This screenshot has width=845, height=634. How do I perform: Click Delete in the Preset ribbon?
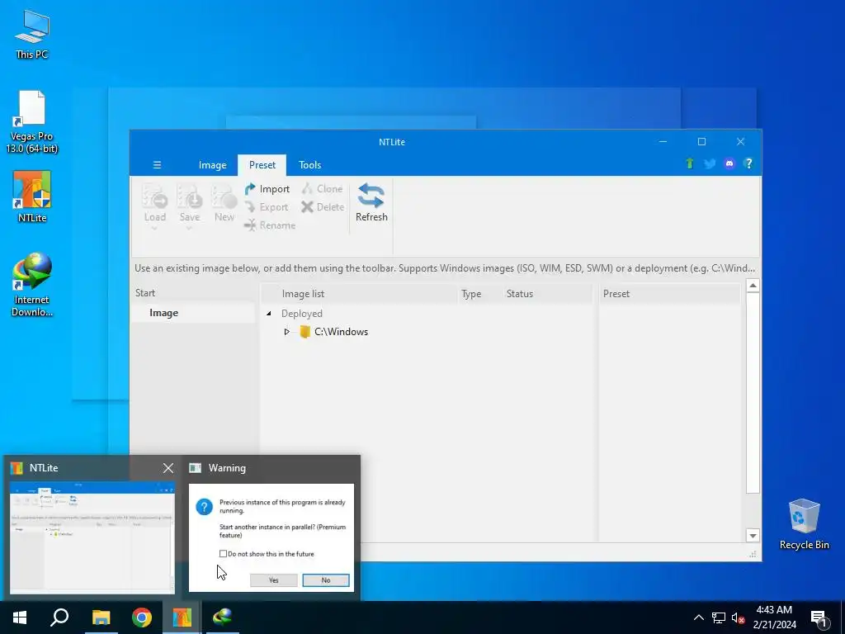pos(323,207)
